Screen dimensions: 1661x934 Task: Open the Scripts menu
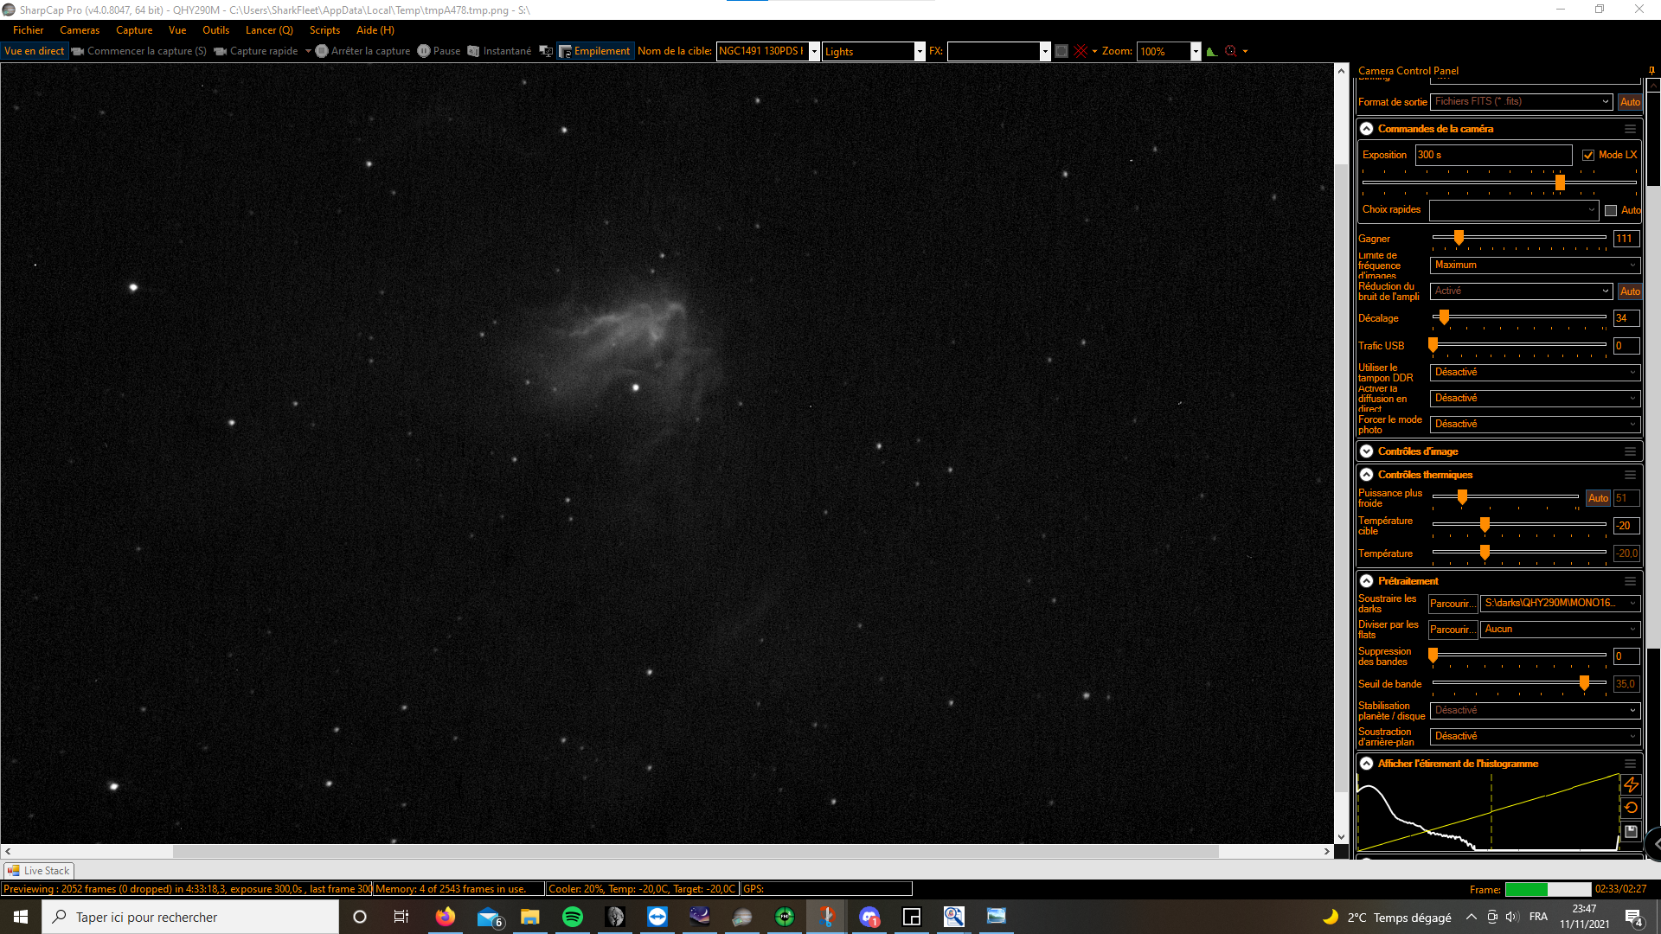[324, 30]
